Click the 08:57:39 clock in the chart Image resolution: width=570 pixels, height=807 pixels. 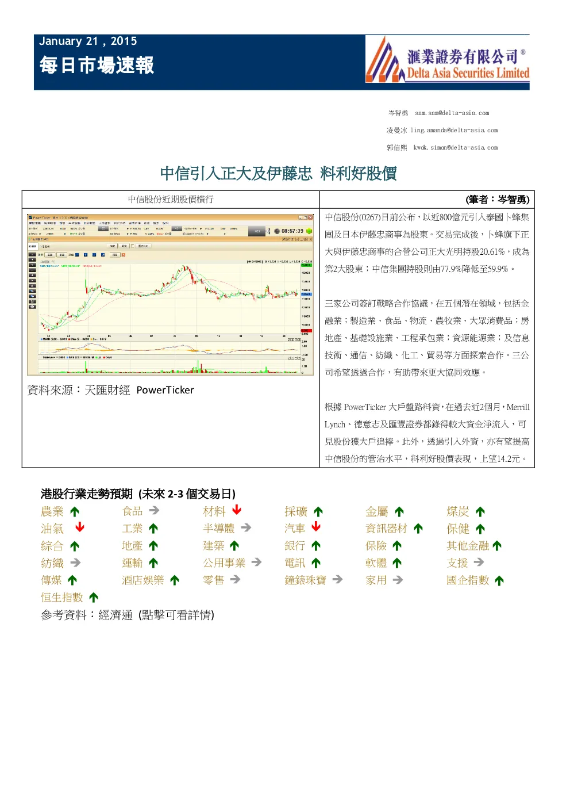[x=292, y=231]
